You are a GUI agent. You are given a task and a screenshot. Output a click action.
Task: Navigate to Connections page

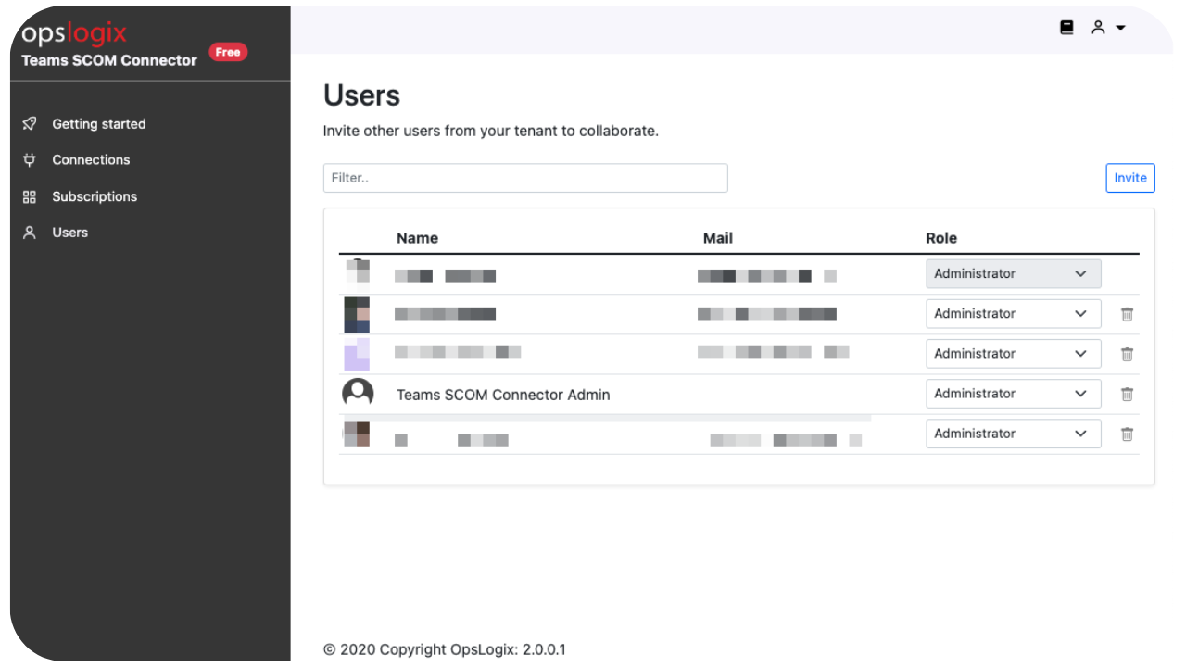[x=91, y=160]
